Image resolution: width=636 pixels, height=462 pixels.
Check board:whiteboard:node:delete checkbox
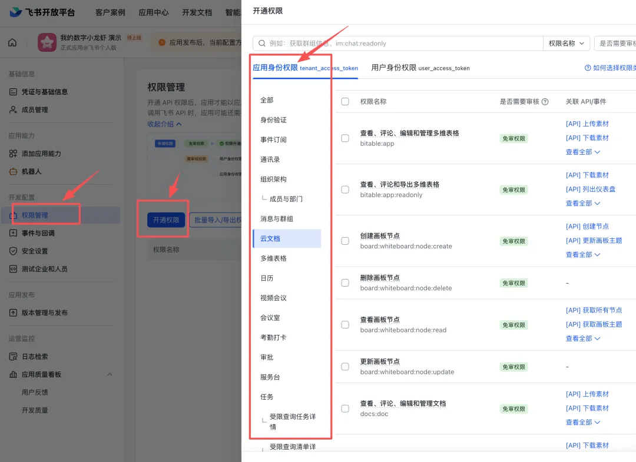pyautogui.click(x=345, y=282)
